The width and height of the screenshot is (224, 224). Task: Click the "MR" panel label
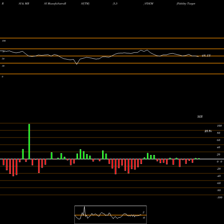(200, 116)
